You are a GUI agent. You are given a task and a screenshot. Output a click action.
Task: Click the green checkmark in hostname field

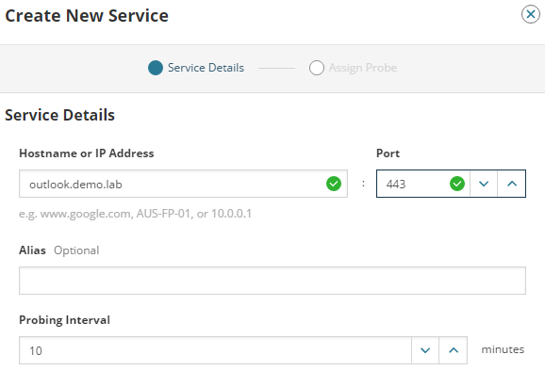(x=334, y=184)
